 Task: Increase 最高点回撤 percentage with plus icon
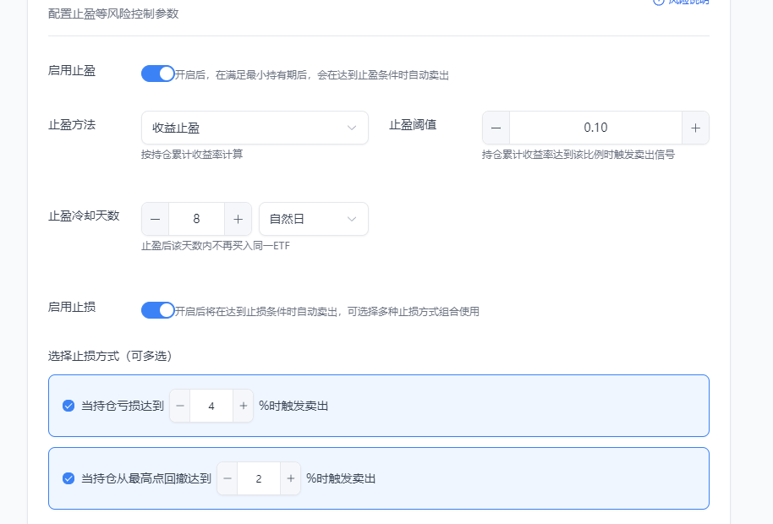290,478
